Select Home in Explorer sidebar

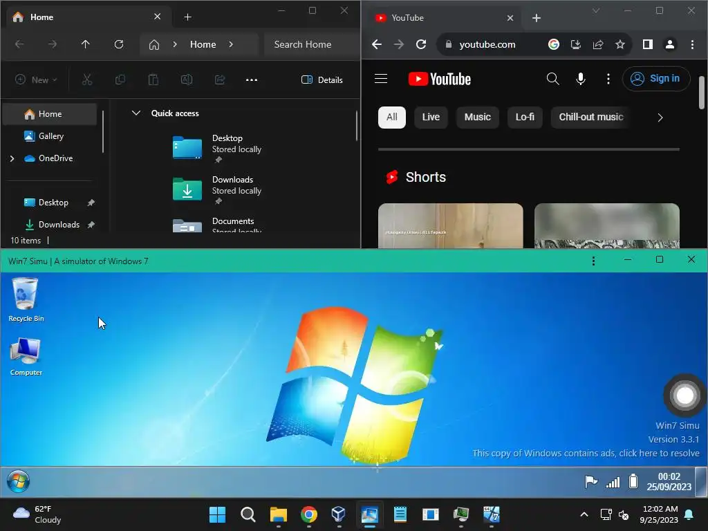[x=50, y=114]
